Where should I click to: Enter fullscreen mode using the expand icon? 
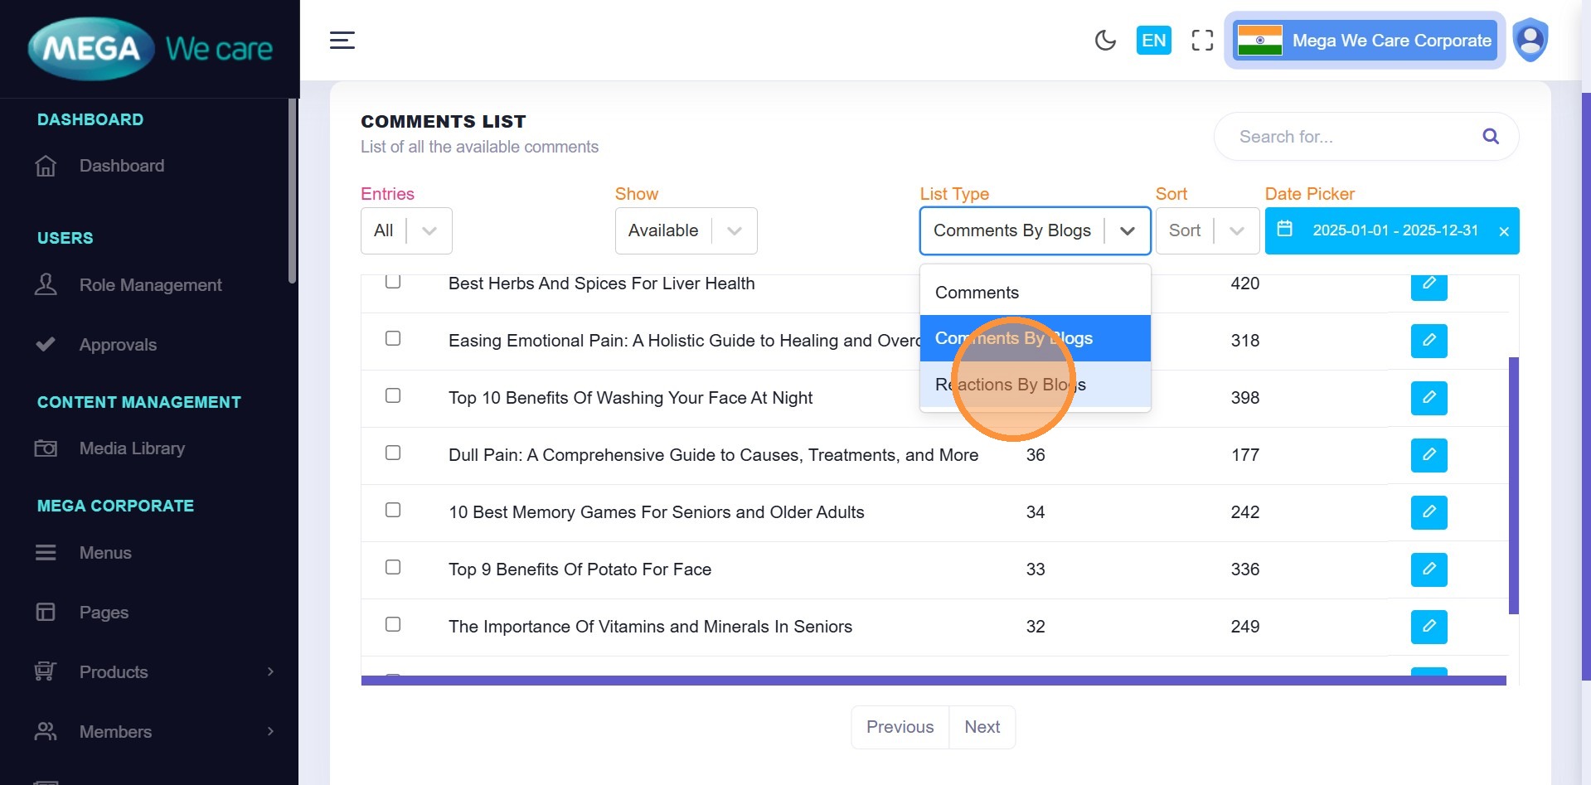1202,41
